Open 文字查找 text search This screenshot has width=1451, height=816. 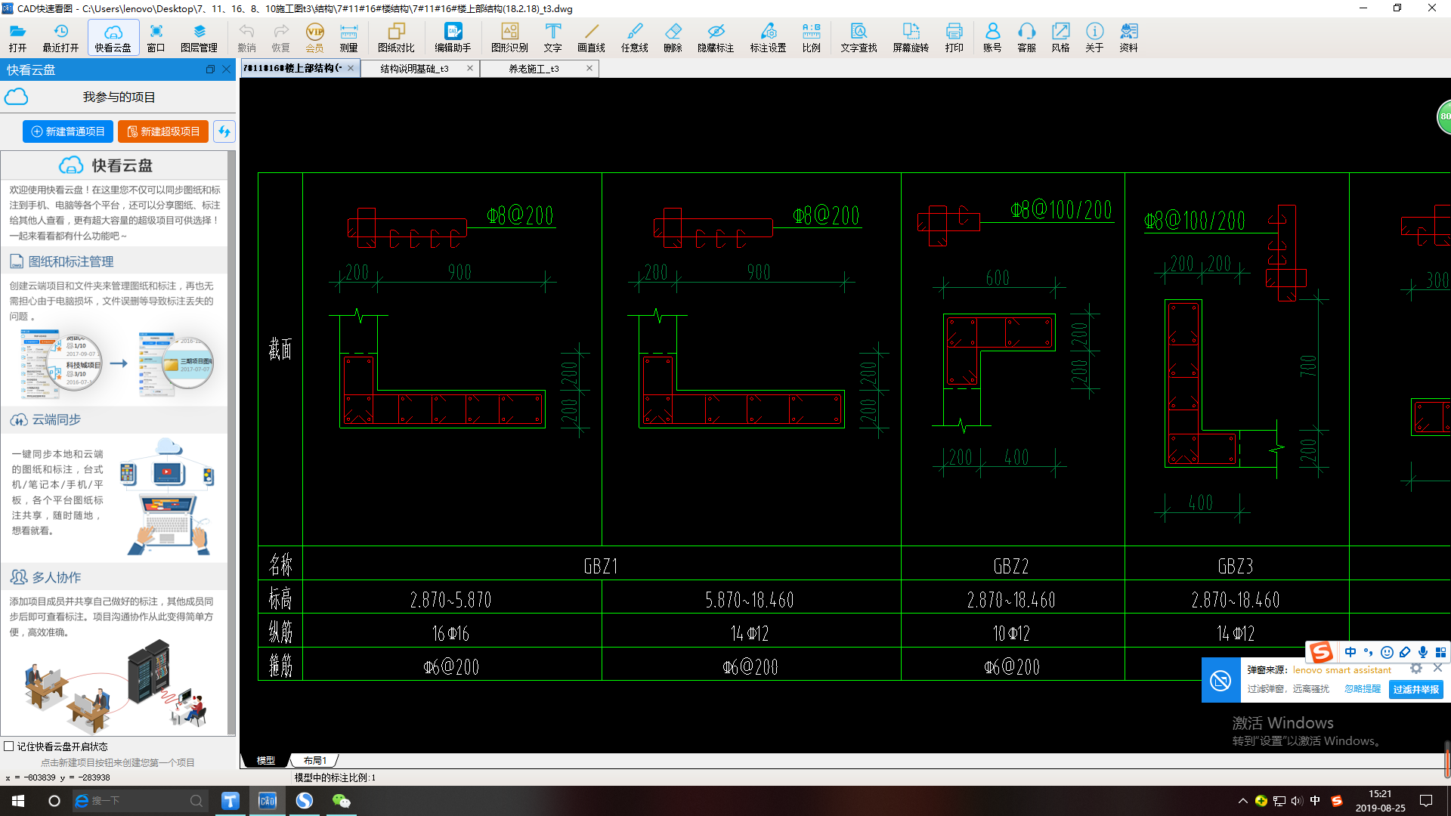pos(859,37)
